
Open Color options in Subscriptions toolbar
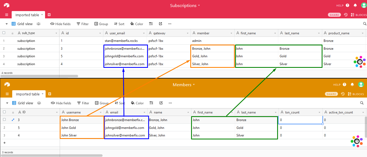pos(137,24)
